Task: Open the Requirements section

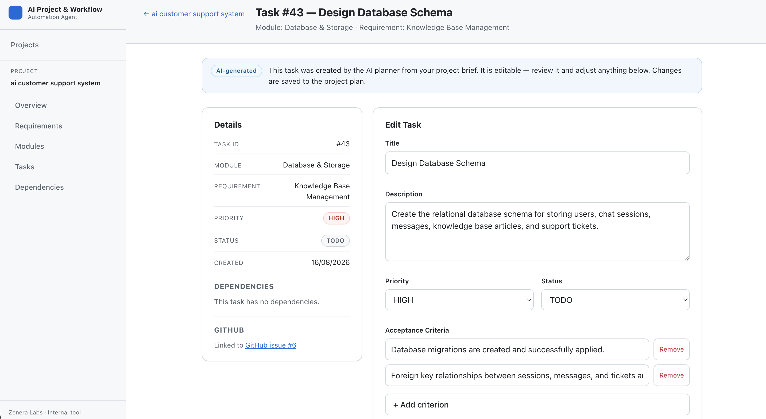Action: click(x=39, y=126)
